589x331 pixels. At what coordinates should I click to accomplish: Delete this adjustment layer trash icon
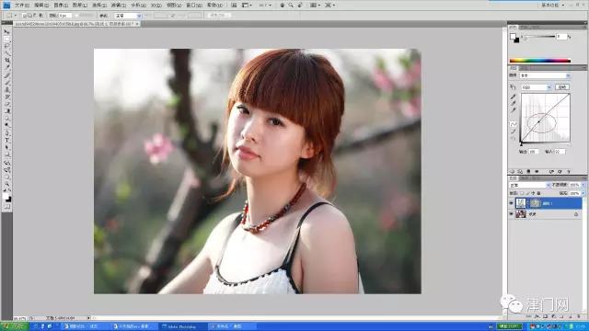569,172
